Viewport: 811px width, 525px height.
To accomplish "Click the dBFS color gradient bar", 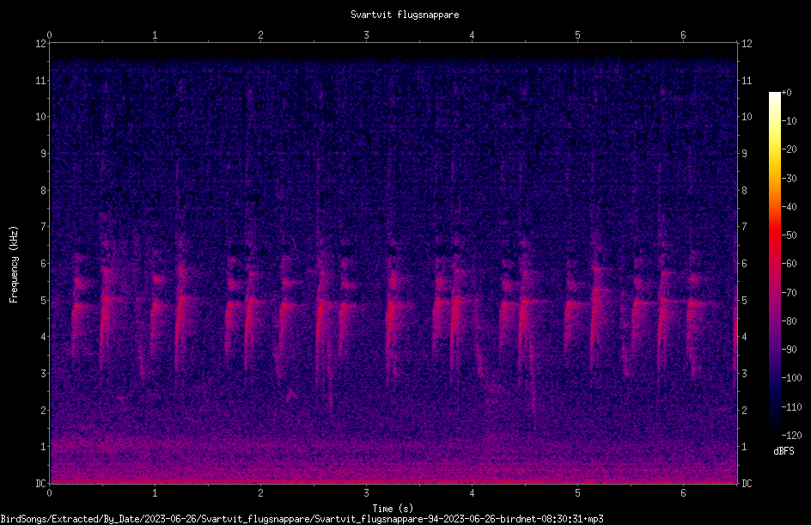I will (x=774, y=264).
